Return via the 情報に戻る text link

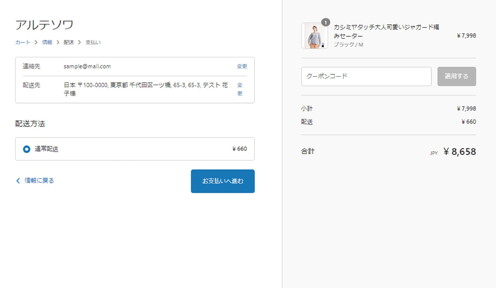click(39, 180)
